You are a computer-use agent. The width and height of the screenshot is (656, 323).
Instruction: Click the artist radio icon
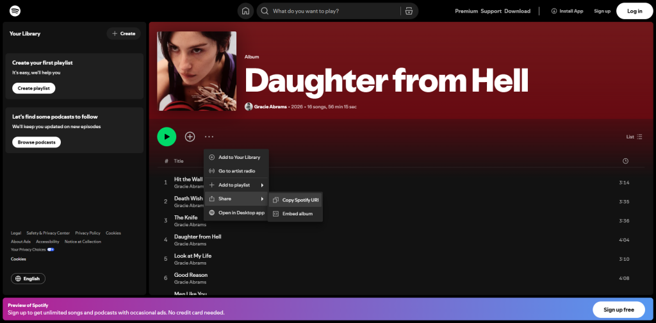[211, 171]
